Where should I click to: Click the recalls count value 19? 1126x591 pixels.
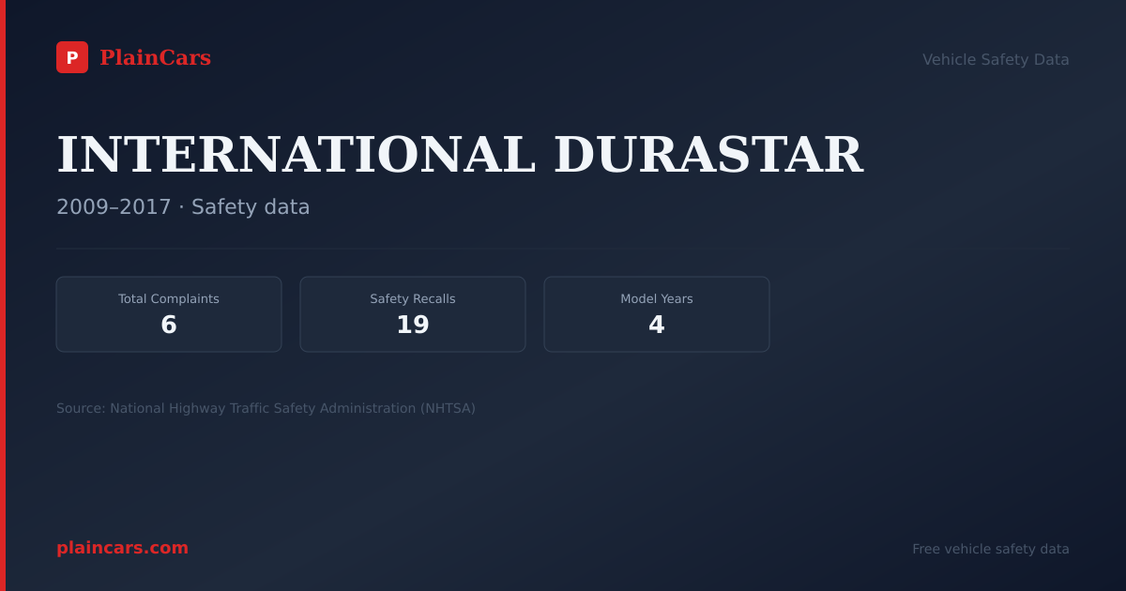pos(413,325)
